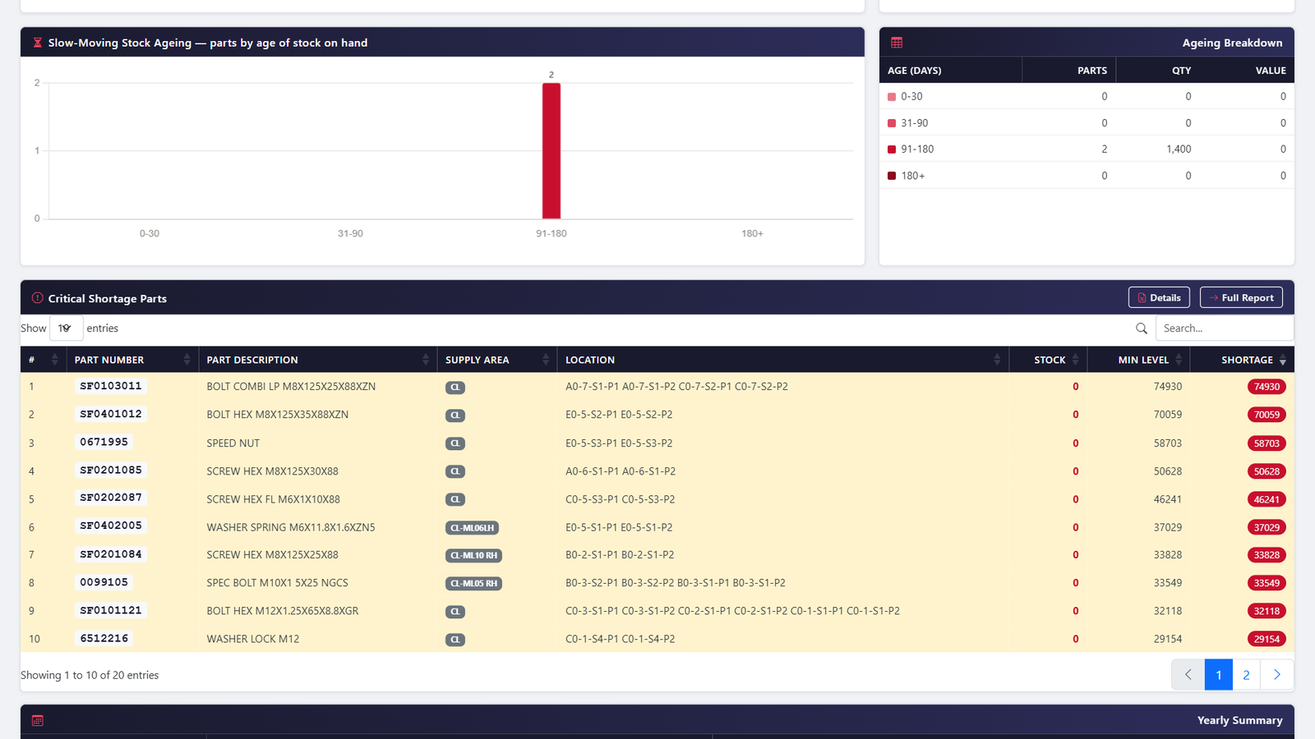This screenshot has width=1315, height=739.
Task: Click part number SF0401012
Action: (111, 414)
